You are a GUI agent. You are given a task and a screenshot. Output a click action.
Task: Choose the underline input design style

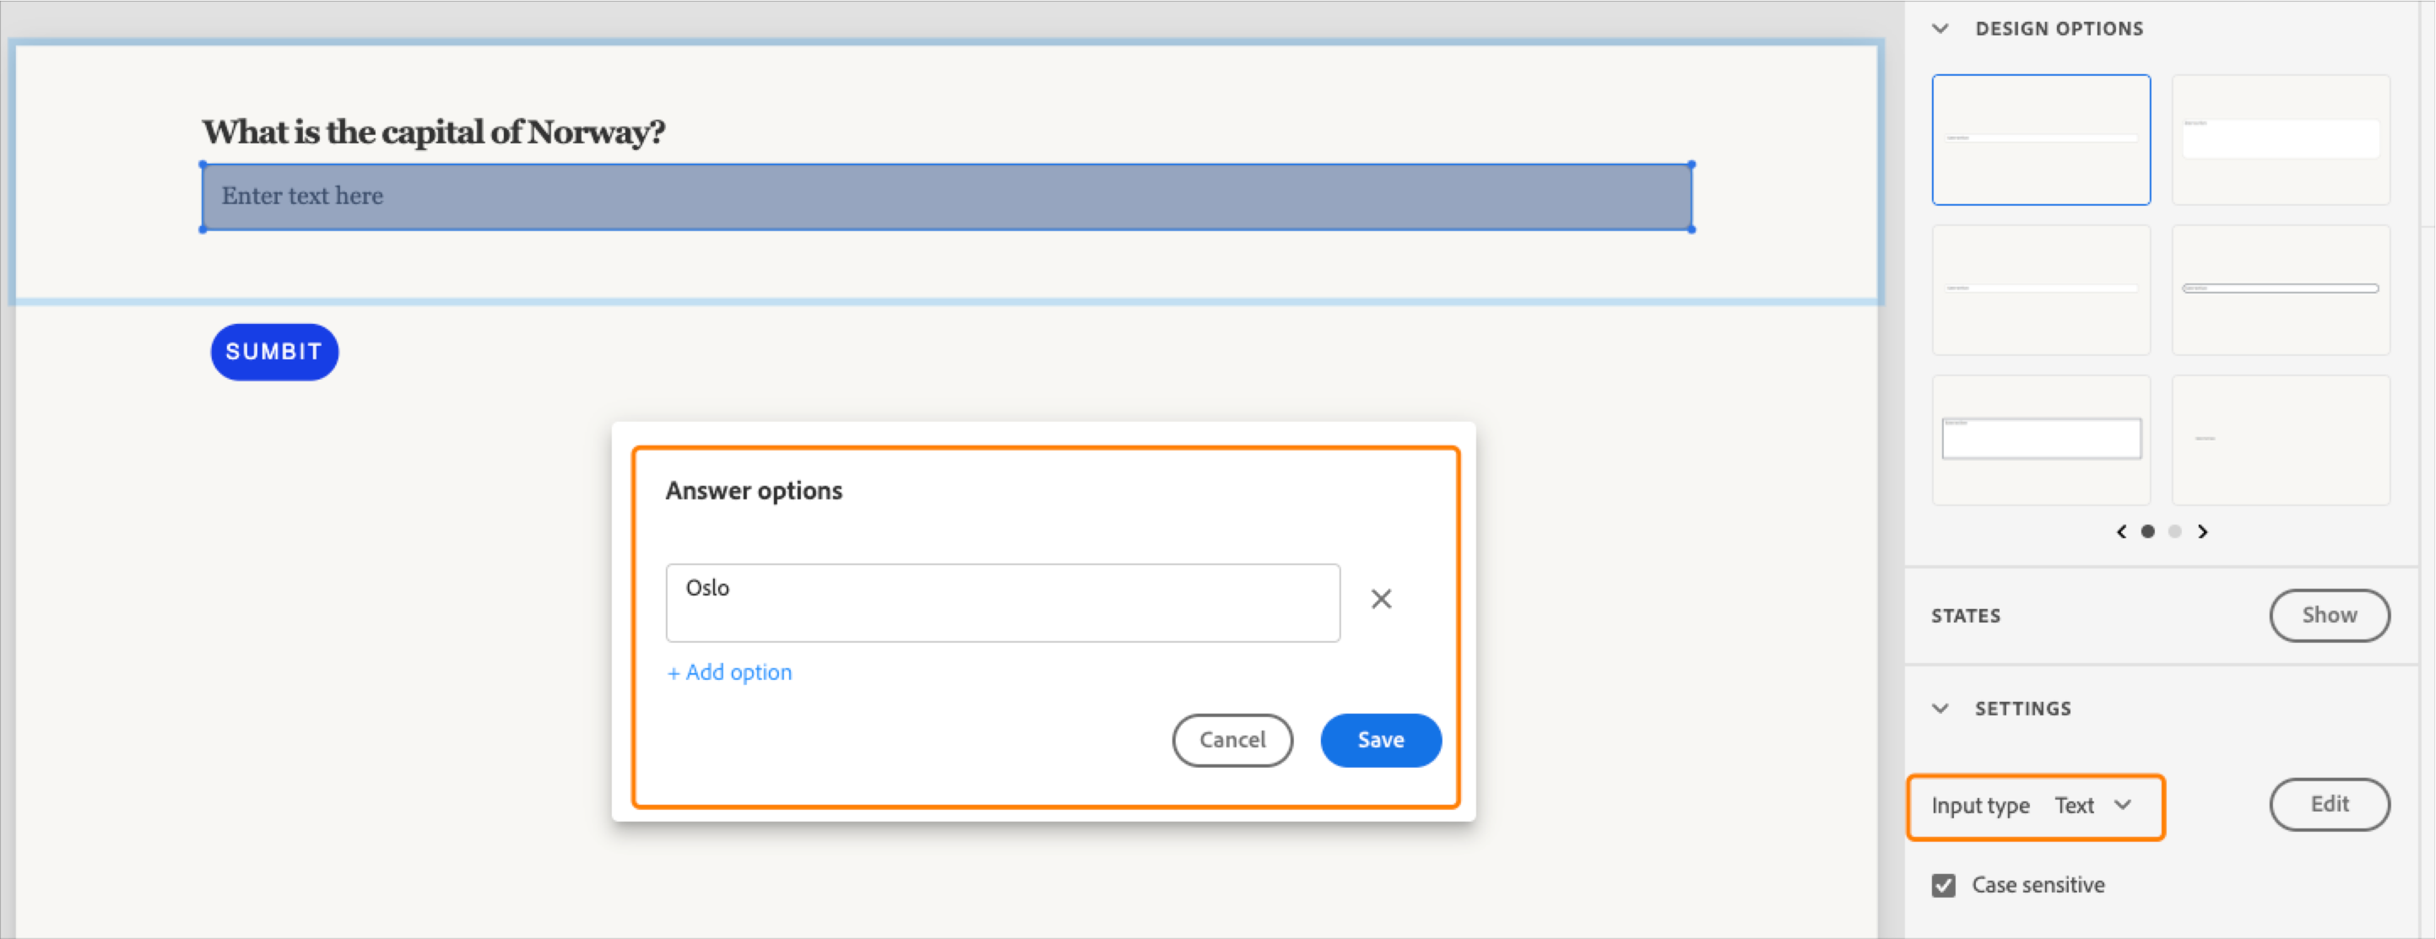click(2041, 289)
